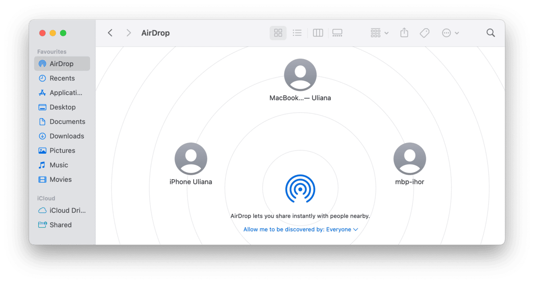
Task: Select the mbp-ihor device avatar
Action: (410, 159)
